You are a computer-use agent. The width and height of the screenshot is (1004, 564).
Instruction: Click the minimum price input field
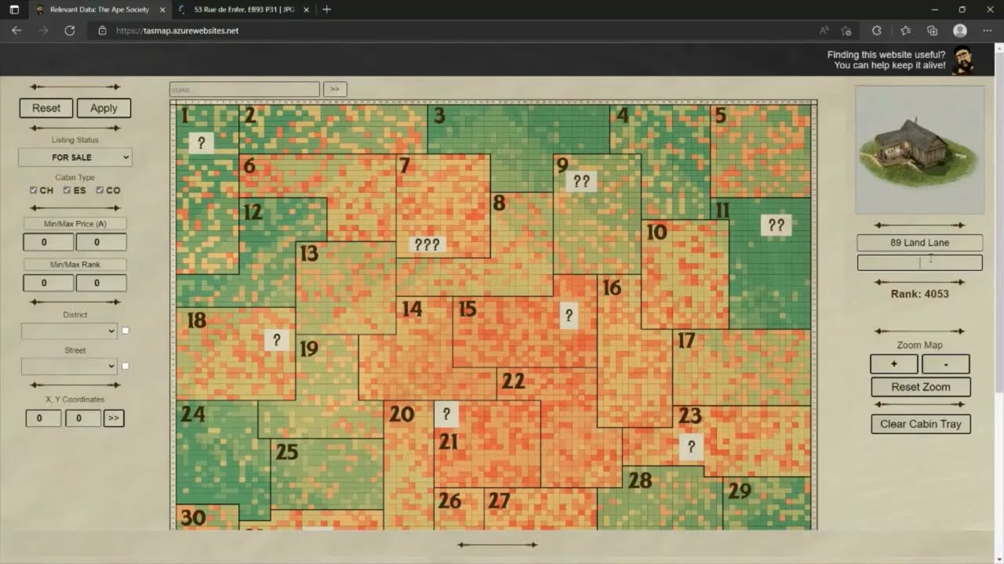click(x=49, y=241)
